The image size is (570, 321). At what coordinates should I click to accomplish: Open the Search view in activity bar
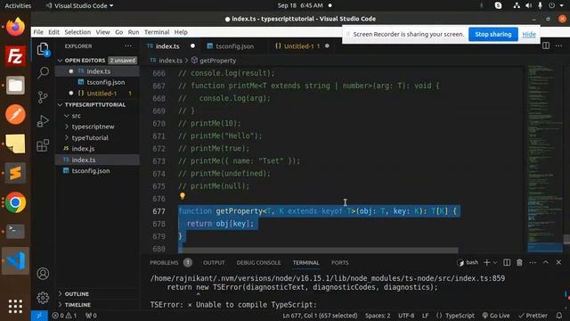[x=43, y=72]
